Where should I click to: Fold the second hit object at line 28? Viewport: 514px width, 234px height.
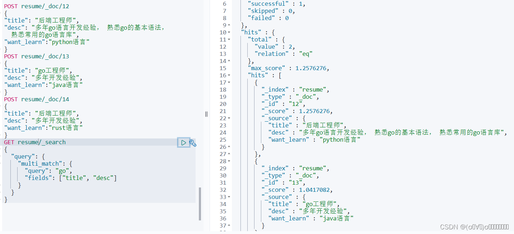coord(230,161)
